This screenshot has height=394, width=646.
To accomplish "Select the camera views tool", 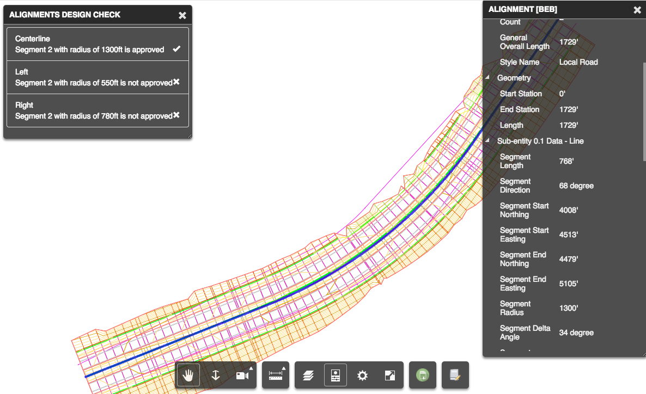I will pyautogui.click(x=243, y=375).
